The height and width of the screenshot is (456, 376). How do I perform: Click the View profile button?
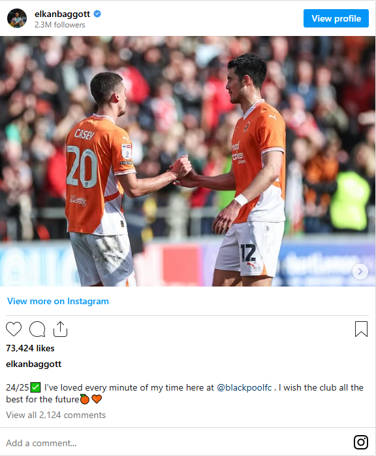(x=336, y=18)
